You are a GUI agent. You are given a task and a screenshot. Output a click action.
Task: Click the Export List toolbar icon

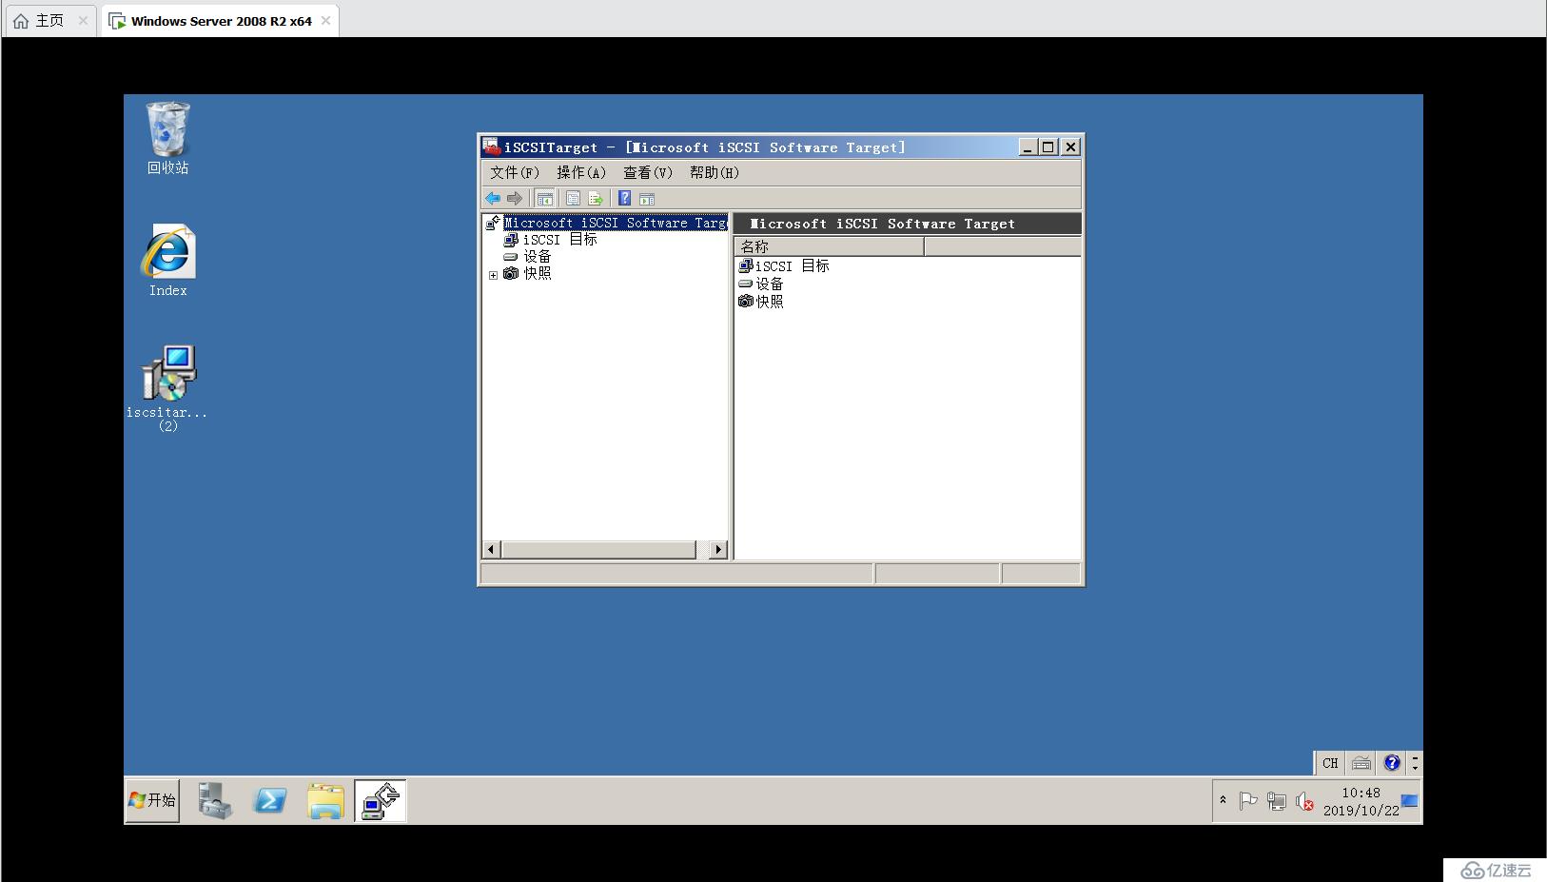click(596, 198)
